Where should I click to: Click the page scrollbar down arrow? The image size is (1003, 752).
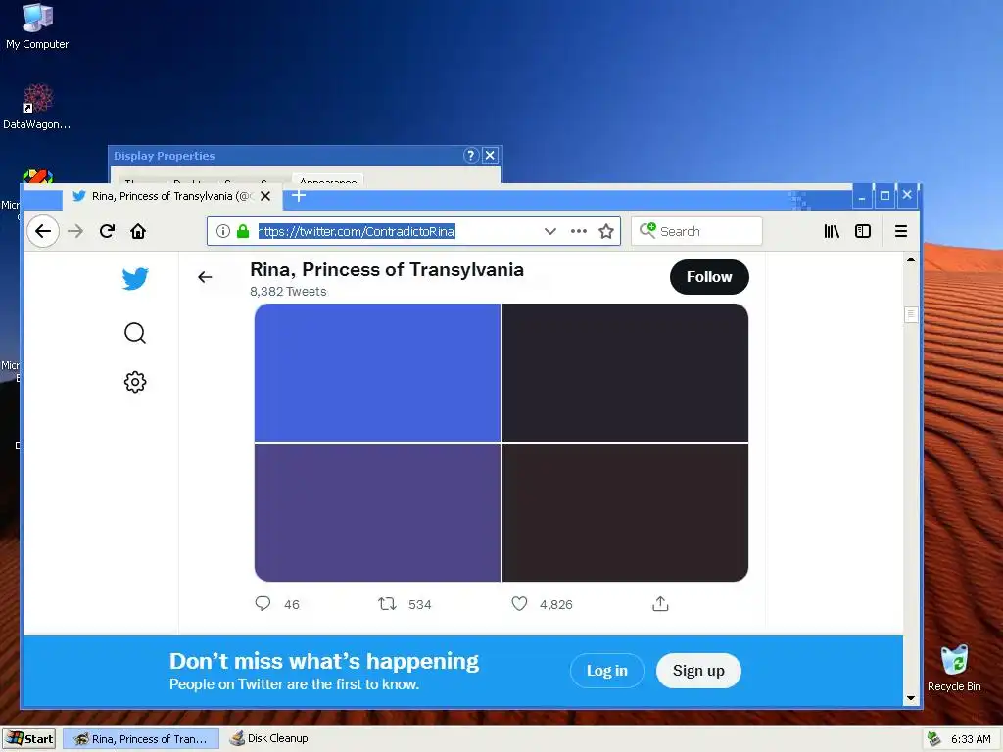click(x=911, y=698)
